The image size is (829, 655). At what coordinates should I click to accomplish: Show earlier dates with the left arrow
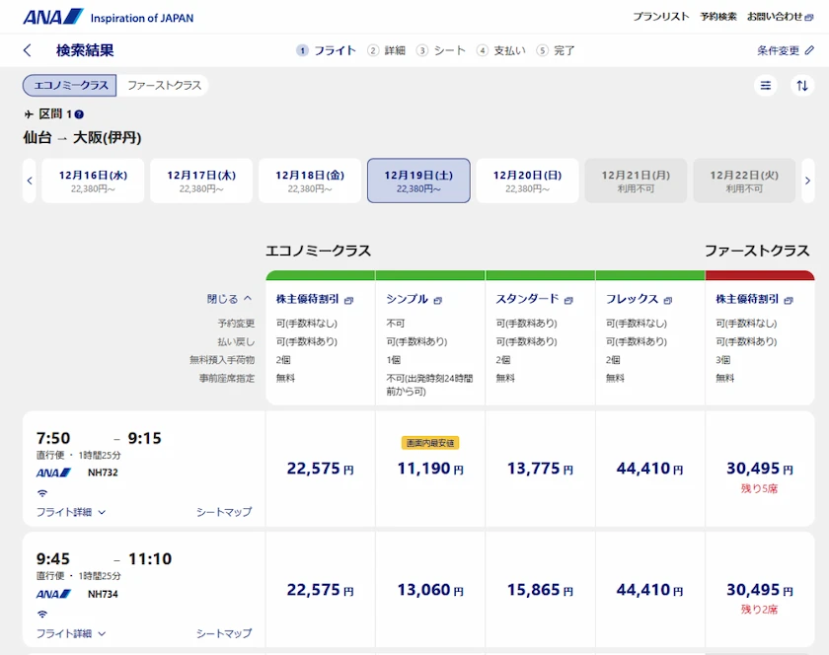[x=30, y=181]
